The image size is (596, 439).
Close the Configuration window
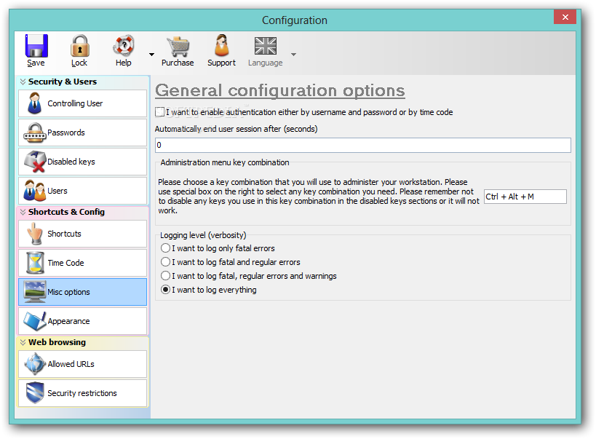565,17
